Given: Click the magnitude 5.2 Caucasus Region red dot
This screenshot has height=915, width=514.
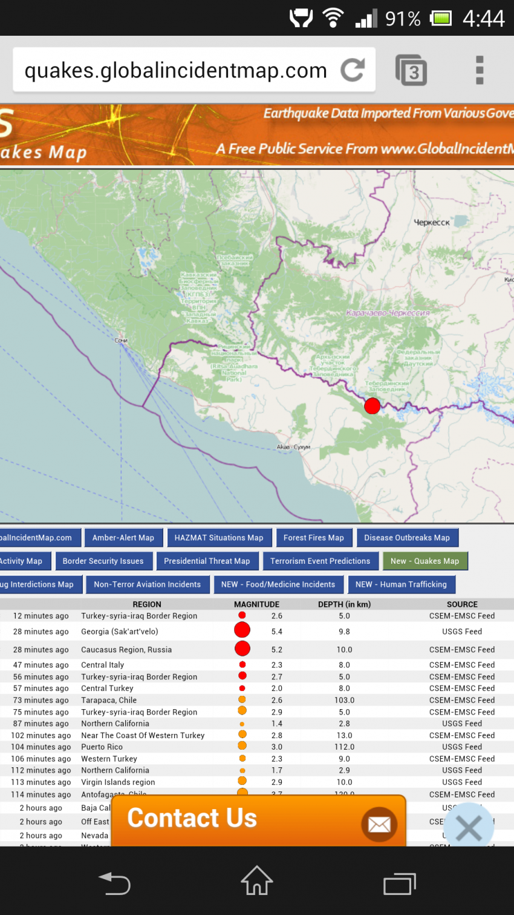Looking at the screenshot, I should 242,649.
